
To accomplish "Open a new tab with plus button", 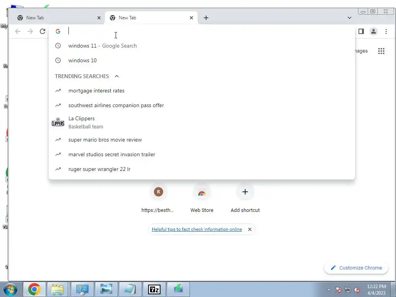I will (x=206, y=18).
